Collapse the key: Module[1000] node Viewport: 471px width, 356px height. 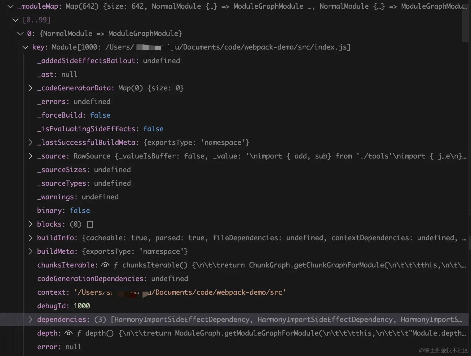coord(25,47)
